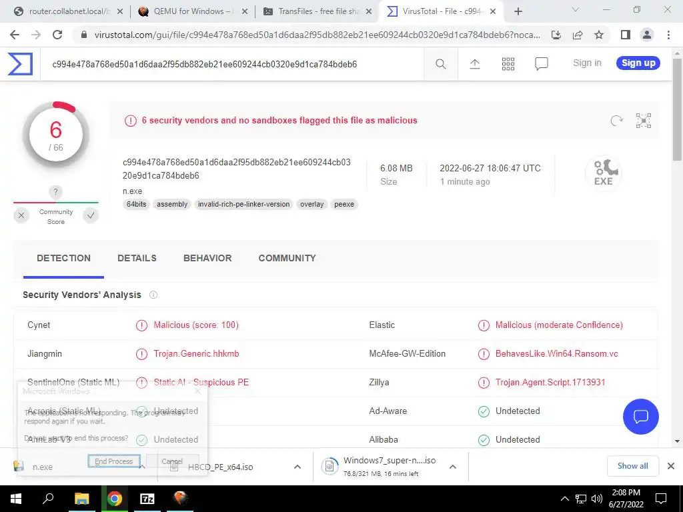Open the notification center icon

[x=661, y=499]
